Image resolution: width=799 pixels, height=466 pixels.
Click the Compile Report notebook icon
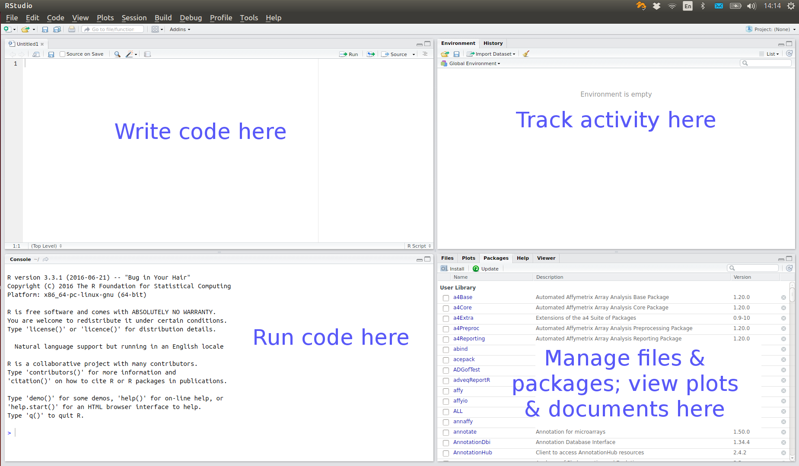click(x=147, y=54)
